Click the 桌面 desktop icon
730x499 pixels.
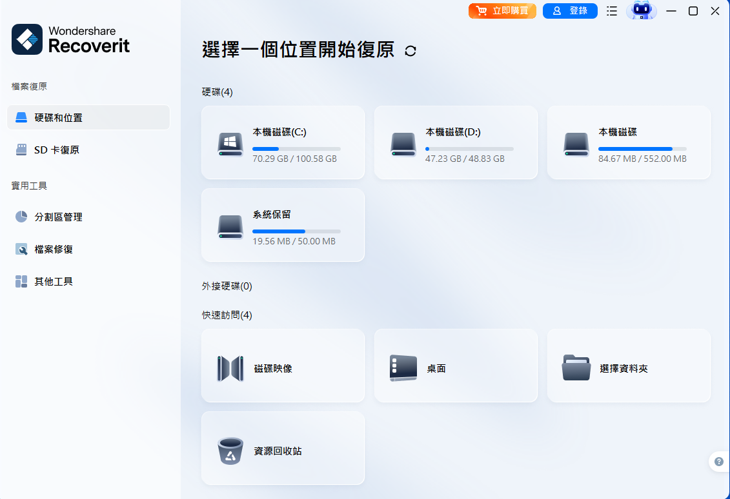click(403, 368)
